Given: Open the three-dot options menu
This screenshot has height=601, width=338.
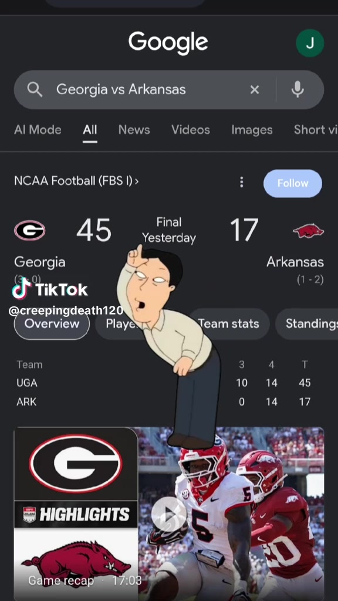Looking at the screenshot, I should [x=241, y=182].
